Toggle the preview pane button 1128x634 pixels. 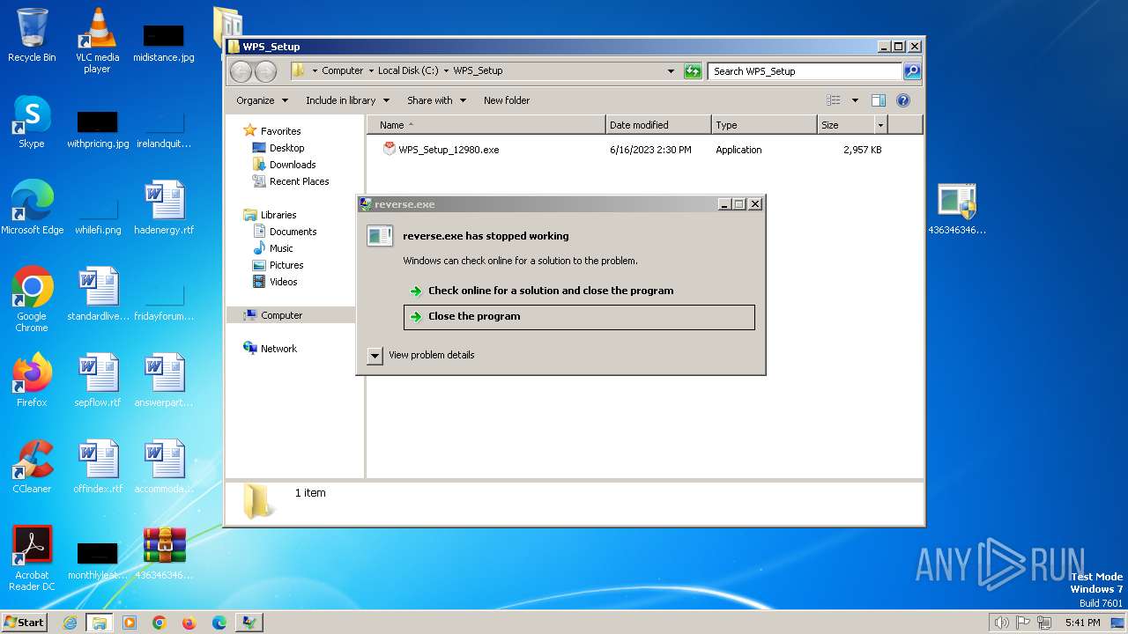coord(878,100)
